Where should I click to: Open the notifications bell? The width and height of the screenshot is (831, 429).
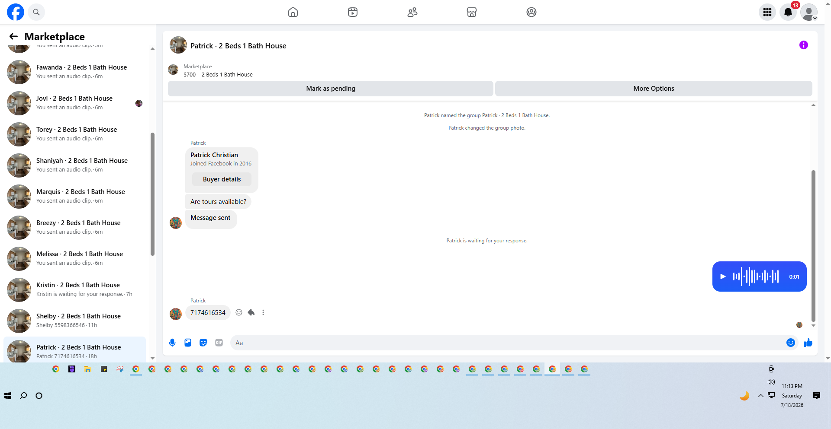tap(788, 12)
